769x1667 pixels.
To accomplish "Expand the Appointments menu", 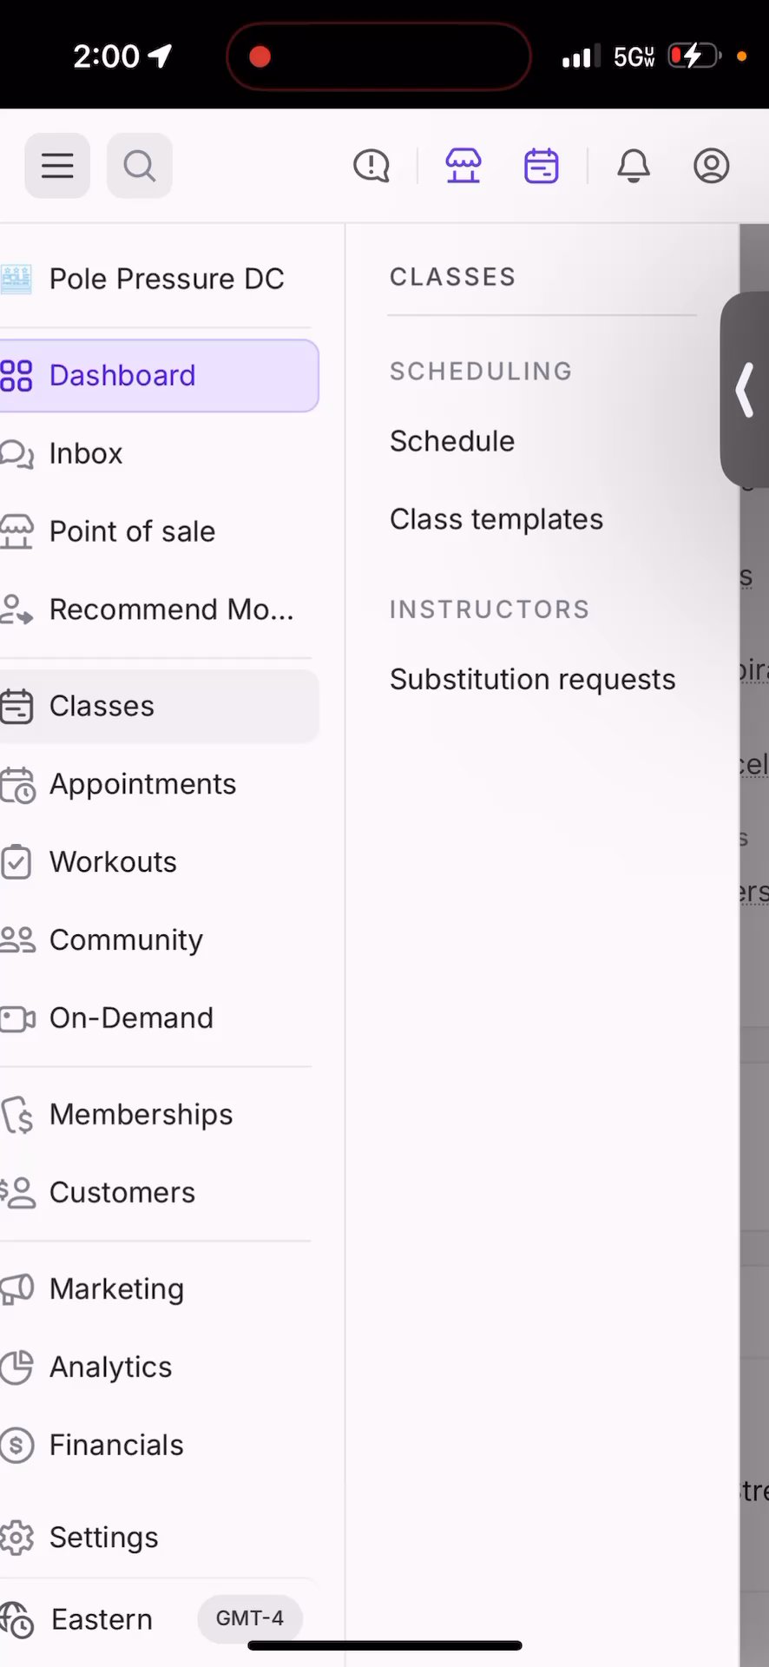I will point(142,784).
